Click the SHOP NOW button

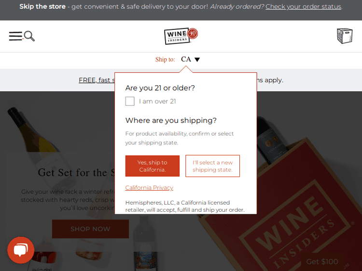(91, 229)
